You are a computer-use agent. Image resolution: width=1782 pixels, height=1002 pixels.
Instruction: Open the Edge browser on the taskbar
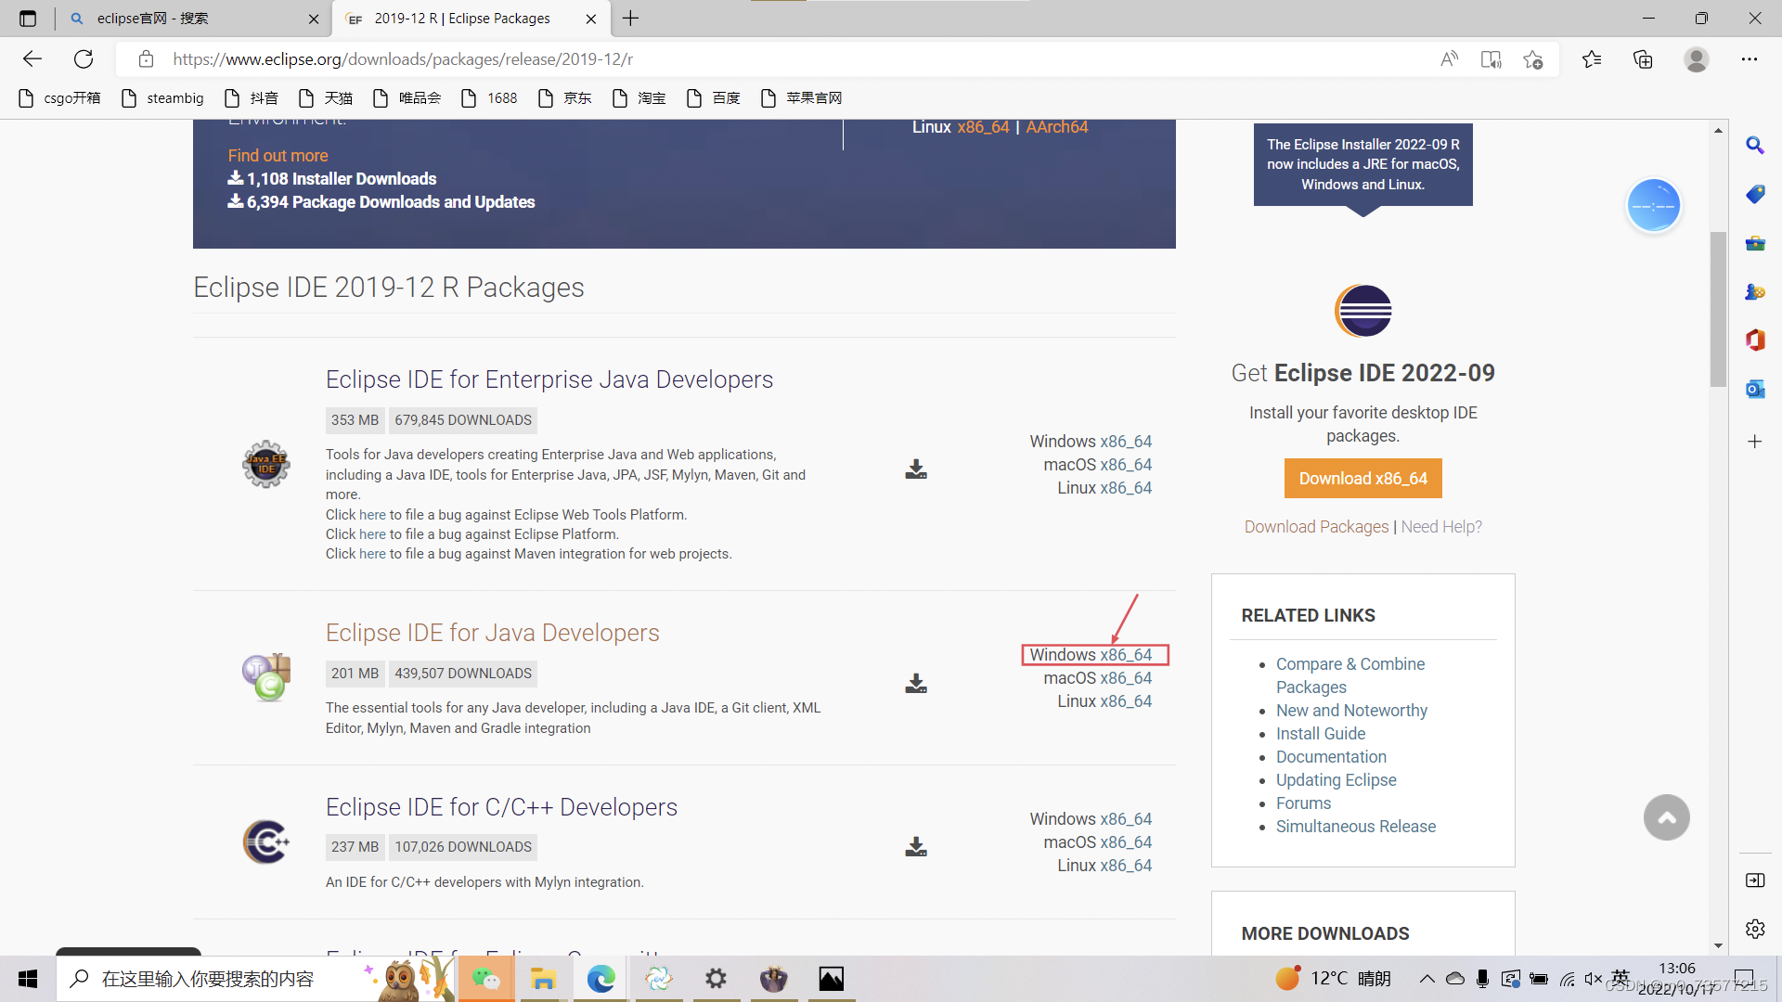coord(600,979)
